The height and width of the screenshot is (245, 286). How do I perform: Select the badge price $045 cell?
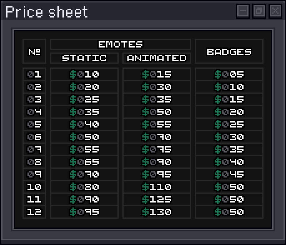(x=229, y=175)
